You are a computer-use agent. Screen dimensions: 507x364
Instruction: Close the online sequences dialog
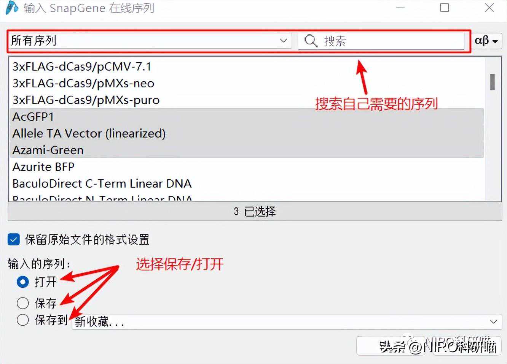click(489, 8)
